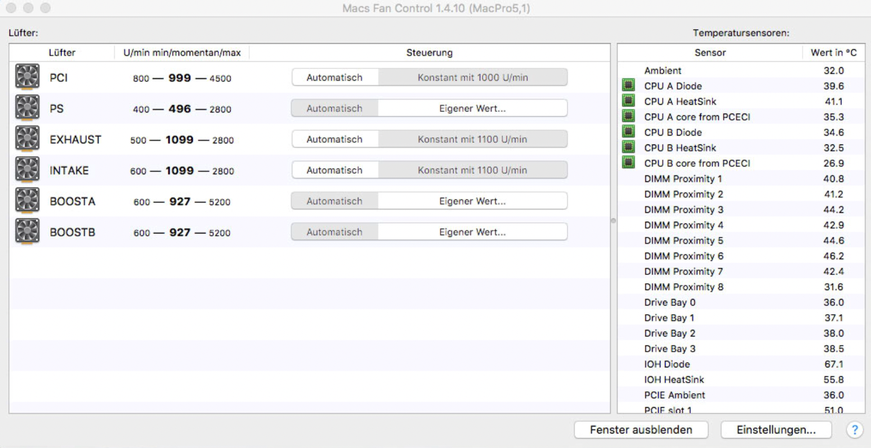Select PCIE Ambient sensor row
The image size is (871, 448).
[x=741, y=395]
